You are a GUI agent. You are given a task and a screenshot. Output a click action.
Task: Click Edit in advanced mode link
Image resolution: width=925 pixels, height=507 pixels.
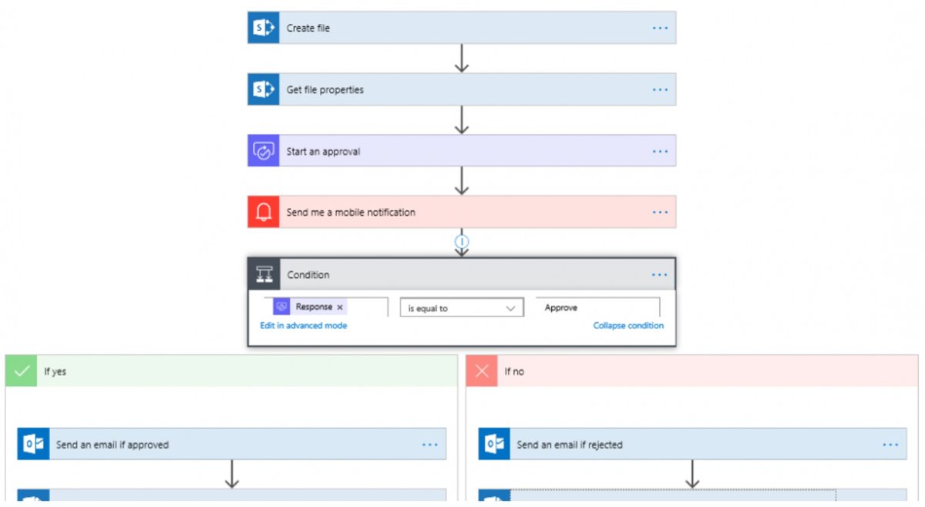[x=303, y=326]
